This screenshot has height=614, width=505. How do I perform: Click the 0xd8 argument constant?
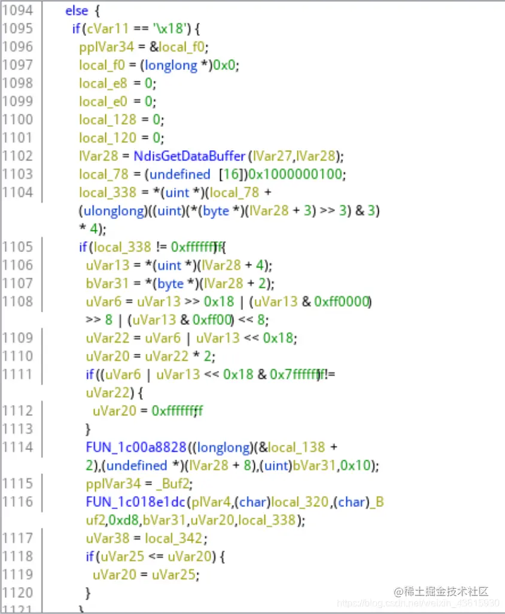click(x=124, y=521)
